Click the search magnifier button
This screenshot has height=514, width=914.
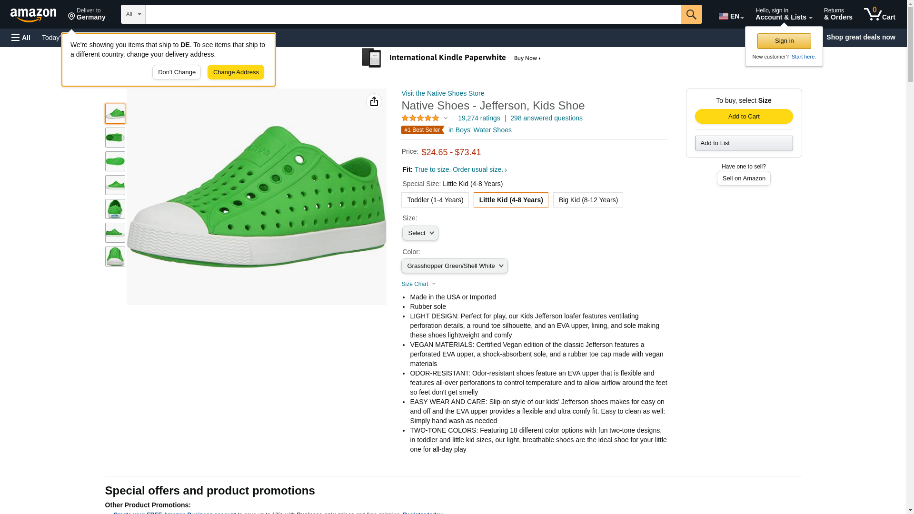click(x=691, y=14)
